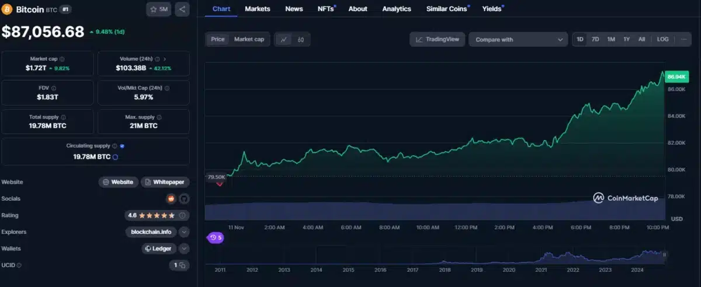This screenshot has height=287, width=701.
Task: Toggle LOG scale on chart
Action: (x=662, y=39)
